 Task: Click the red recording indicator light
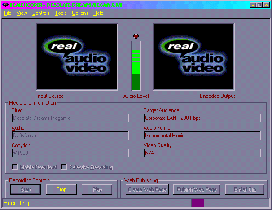click(136, 36)
